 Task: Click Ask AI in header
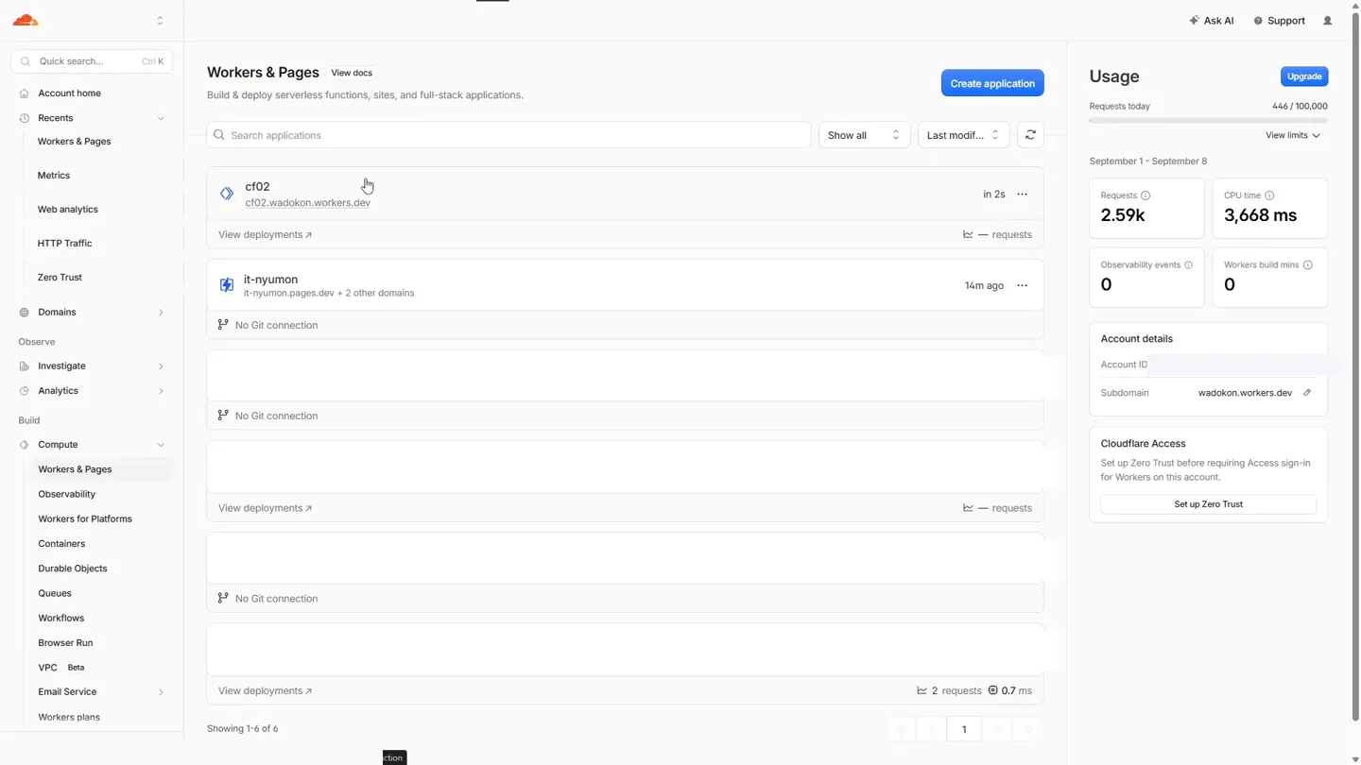(1211, 21)
